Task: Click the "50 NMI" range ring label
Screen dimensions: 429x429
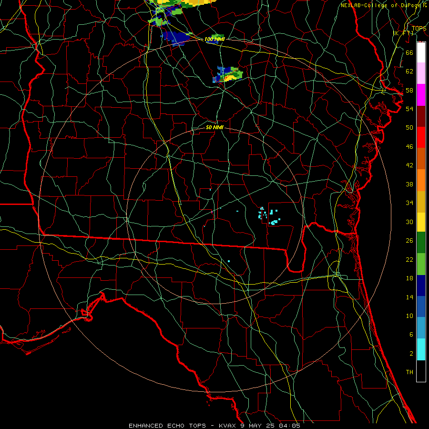Action: click(214, 127)
